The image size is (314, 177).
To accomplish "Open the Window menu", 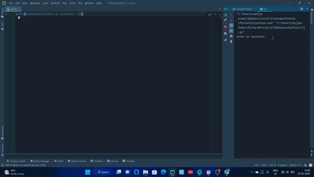I will [x=89, y=3].
